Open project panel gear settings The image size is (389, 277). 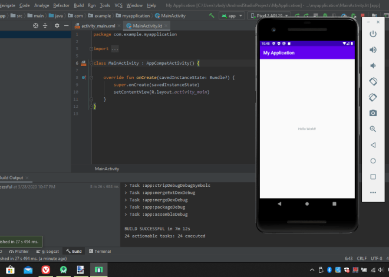(57, 25)
